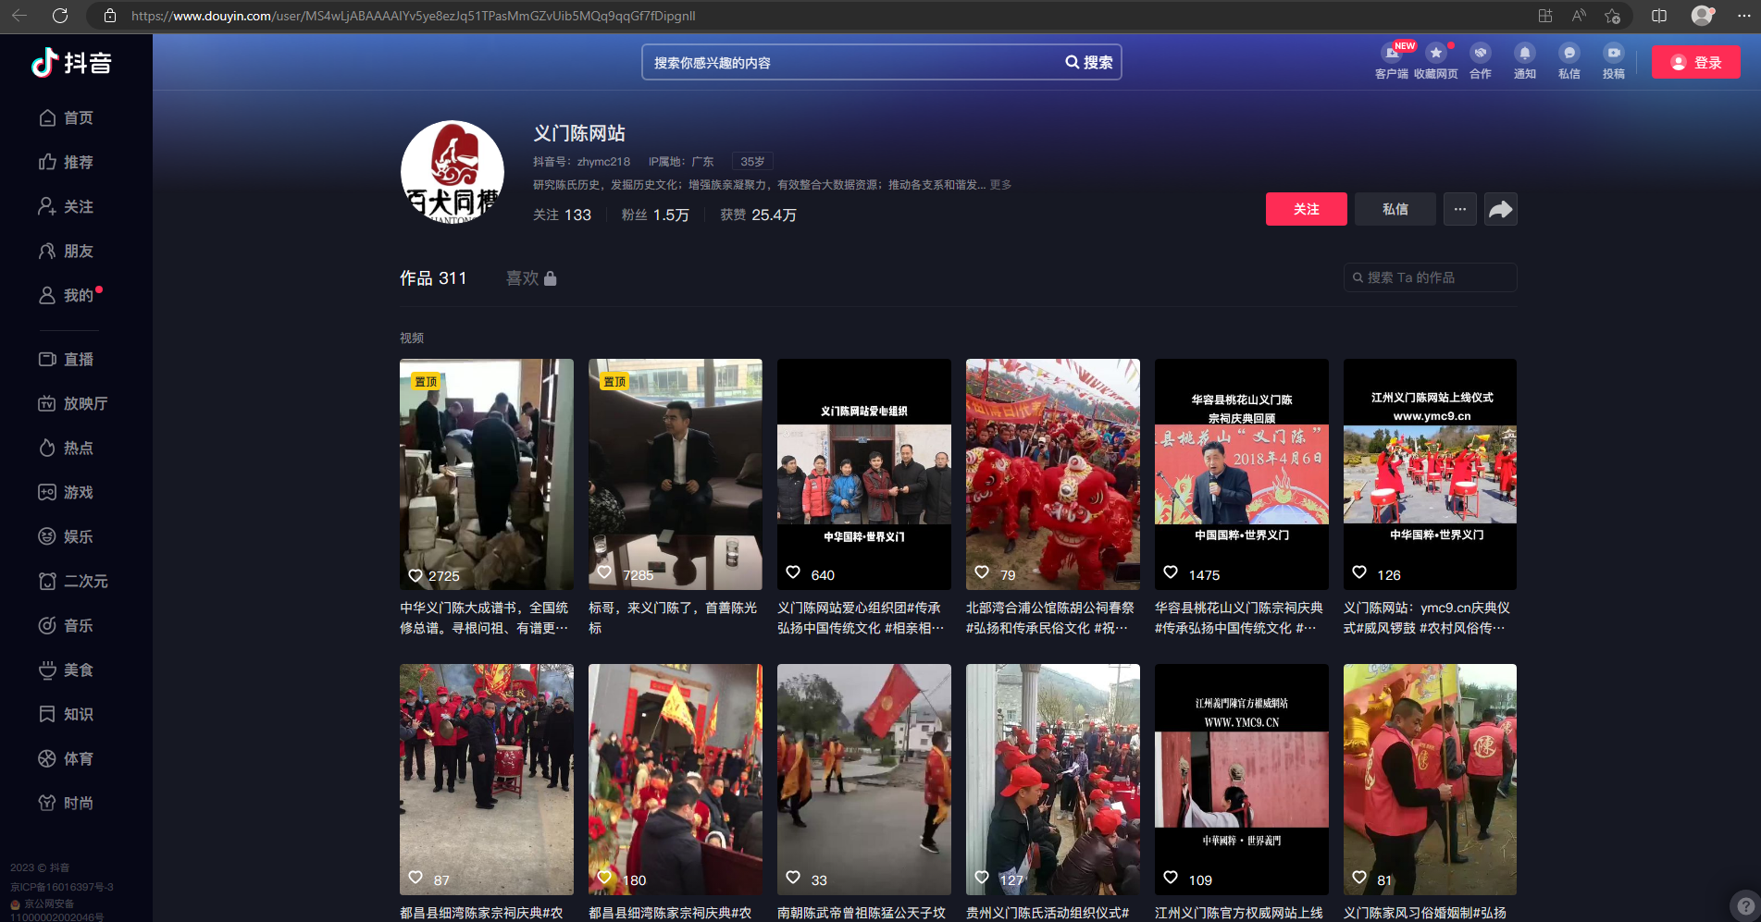Click the 搜索 search button
1761x922 pixels.
click(1089, 62)
